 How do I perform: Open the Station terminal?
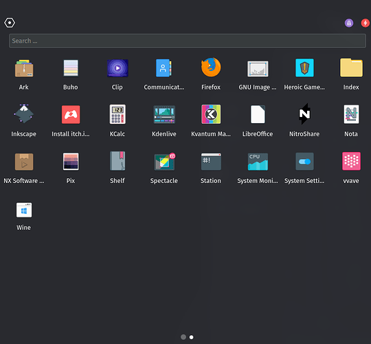(x=211, y=162)
